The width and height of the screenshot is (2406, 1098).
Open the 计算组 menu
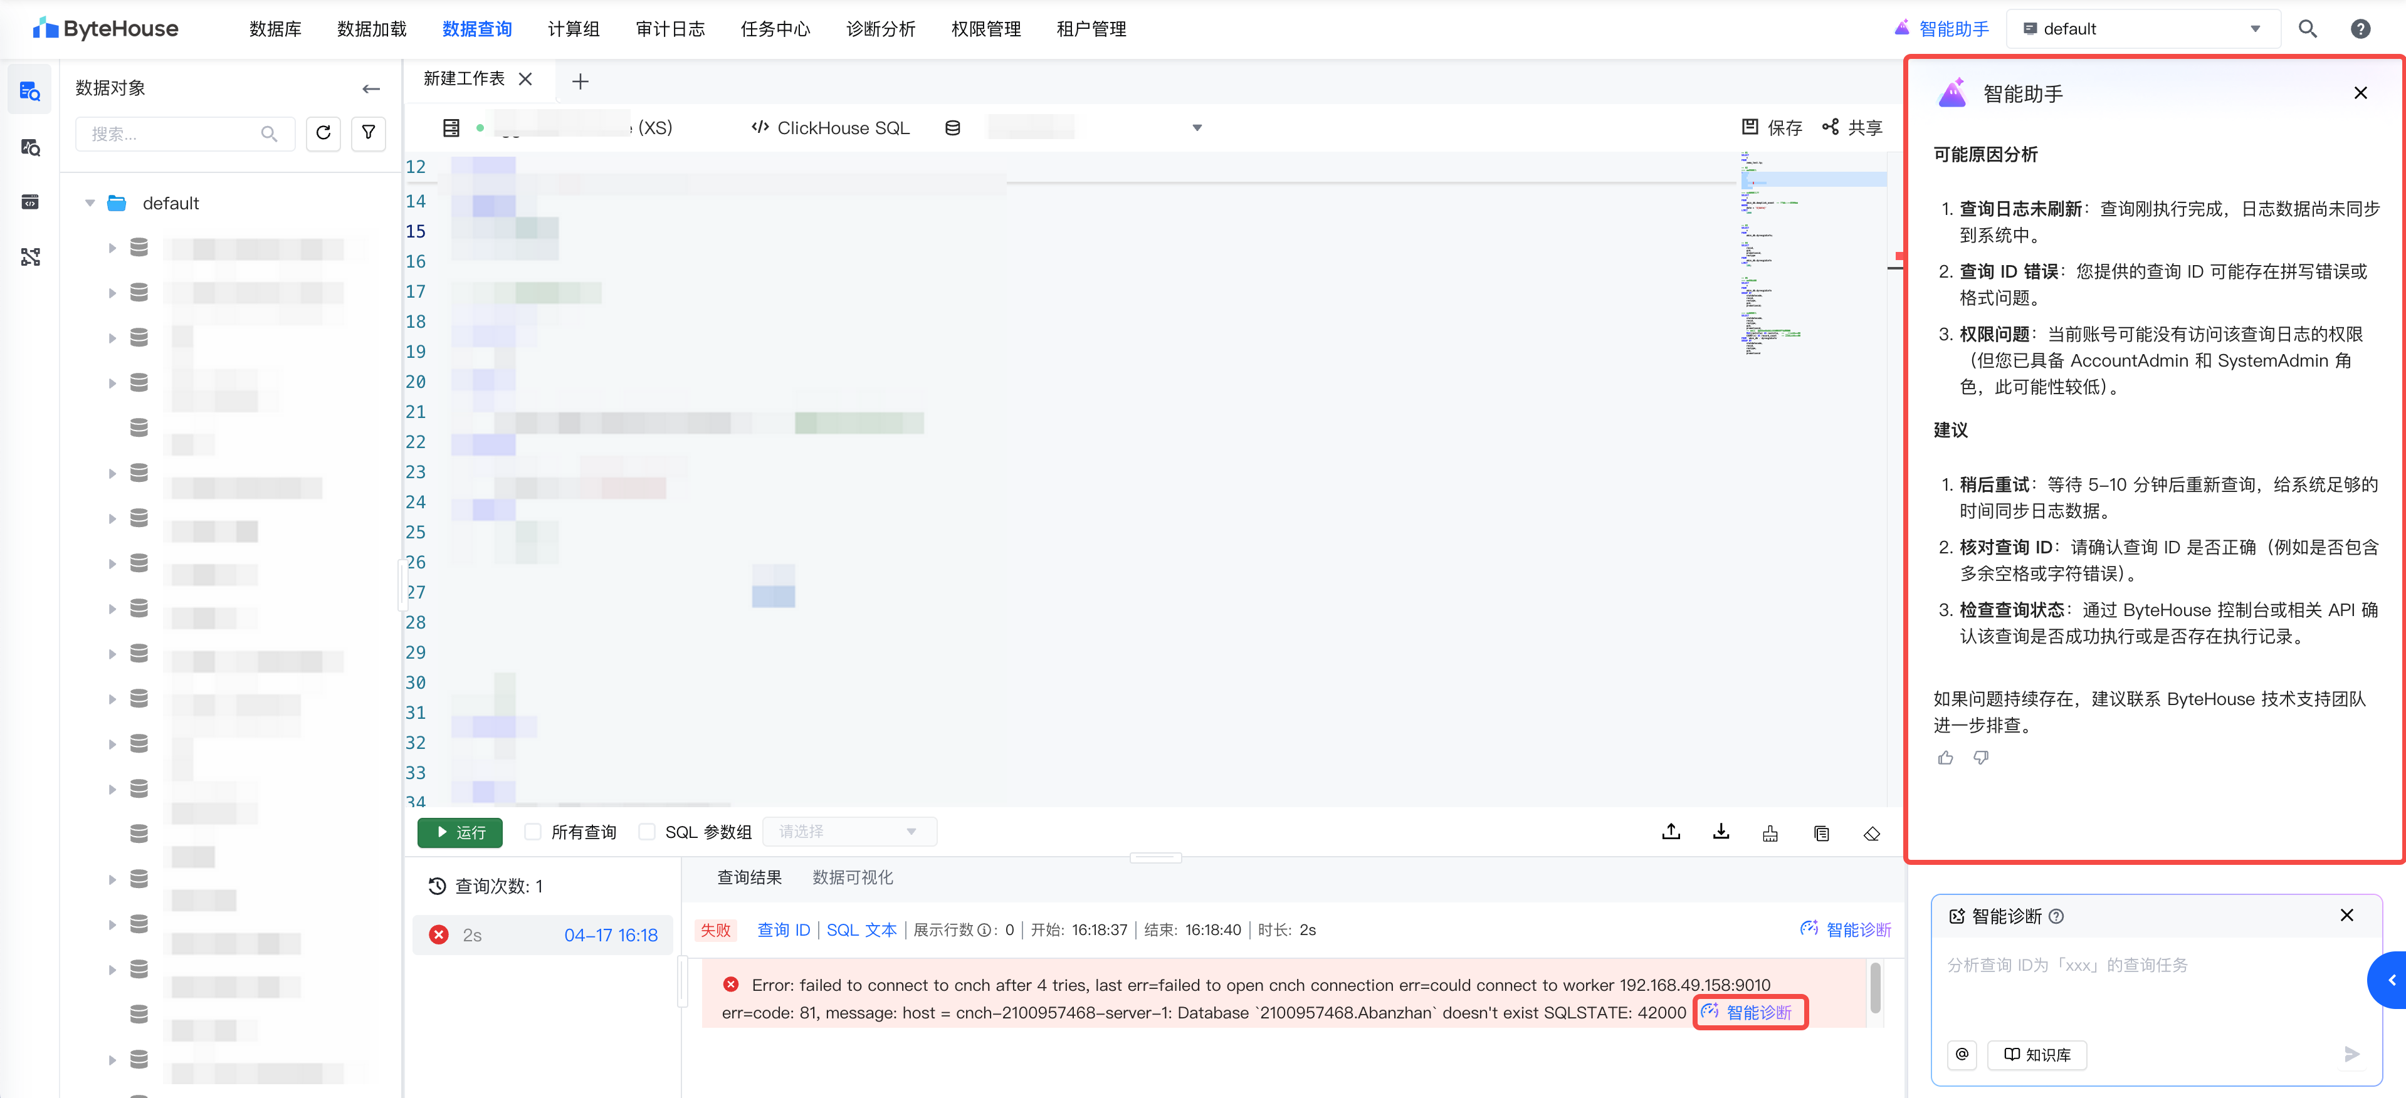[574, 29]
